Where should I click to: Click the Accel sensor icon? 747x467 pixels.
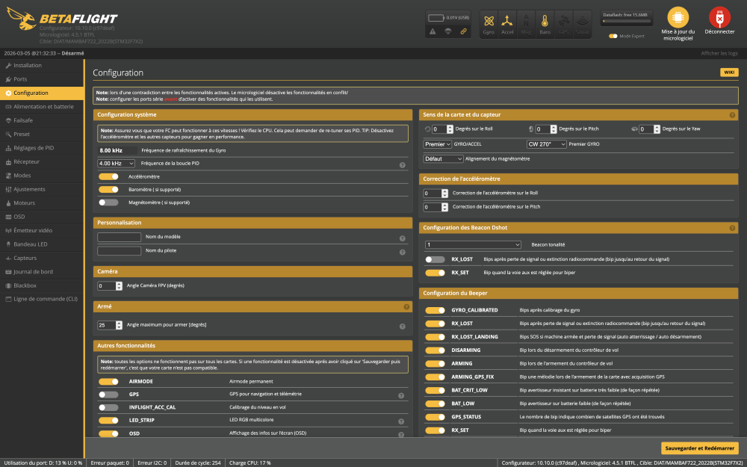coord(507,21)
